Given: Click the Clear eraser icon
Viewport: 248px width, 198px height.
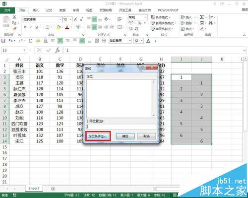Looking at the screenshot, I should click(x=202, y=29).
